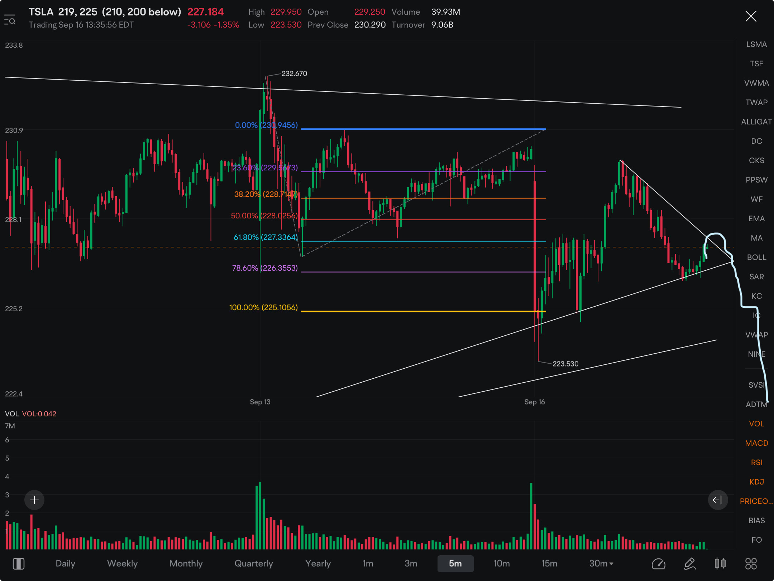
Task: Switch to the Weekly timeframe
Action: pyautogui.click(x=123, y=564)
